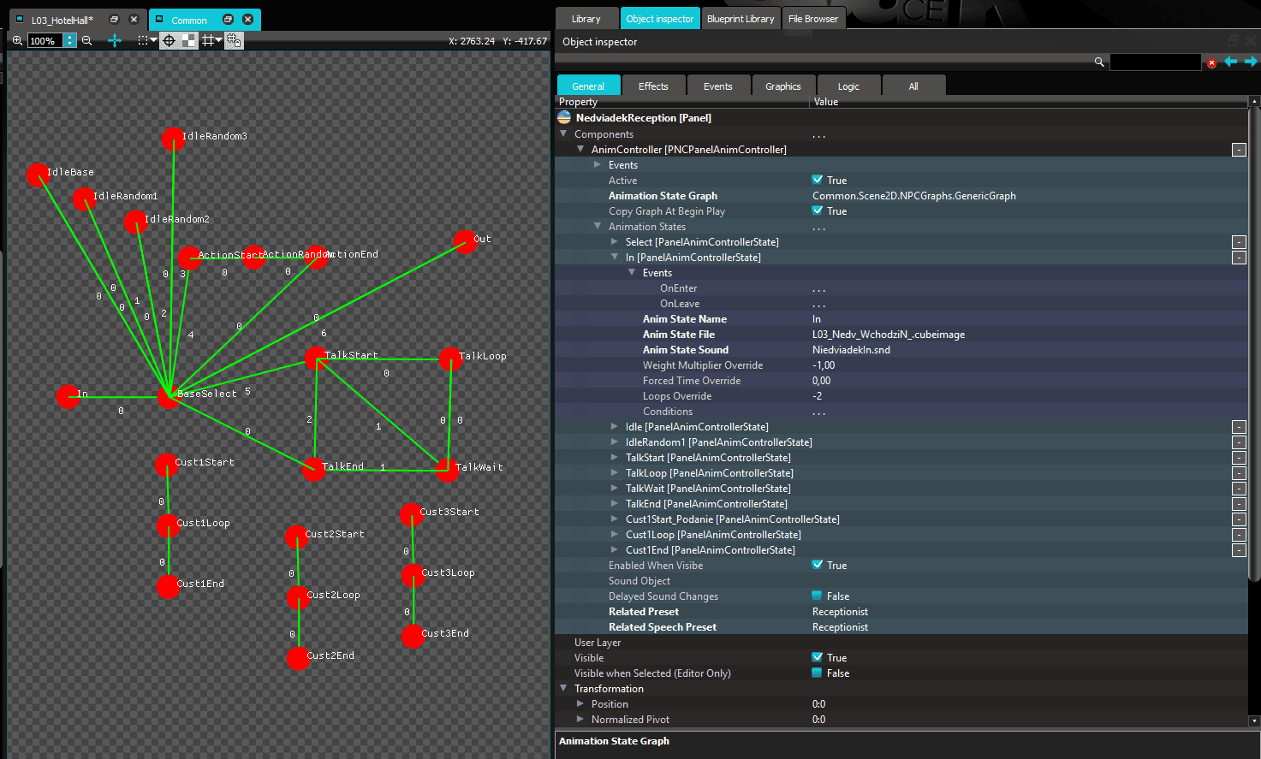Click the minus button on AnimController row
Screen dimensions: 1261x759
click(1239, 150)
